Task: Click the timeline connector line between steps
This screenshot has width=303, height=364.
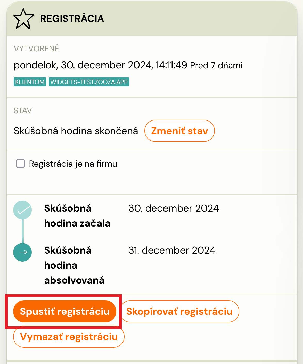Action: tap(23, 231)
